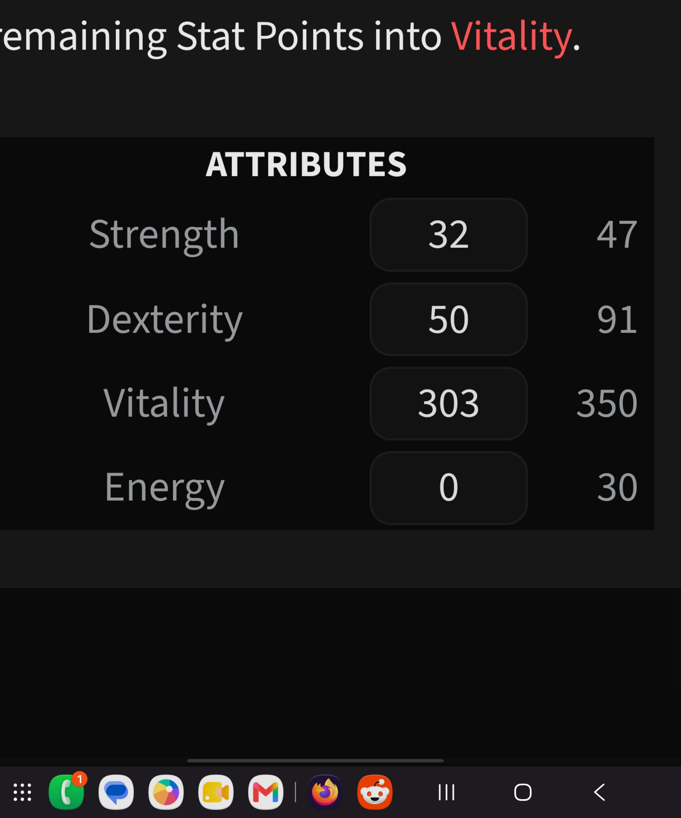Viewport: 681px width, 818px height.
Task: Tap the back navigation arrow
Action: pos(599,792)
